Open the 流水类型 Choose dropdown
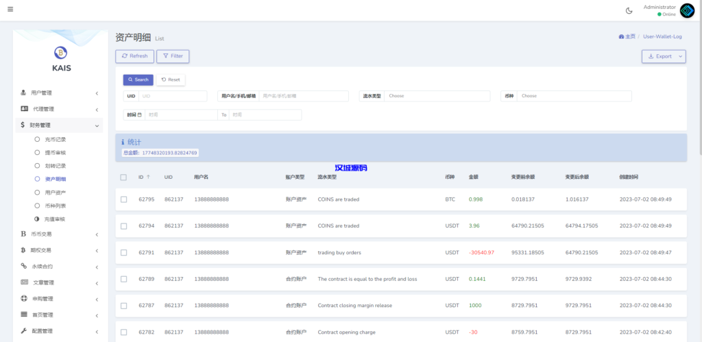Viewport: 702px width, 342px height. [437, 96]
